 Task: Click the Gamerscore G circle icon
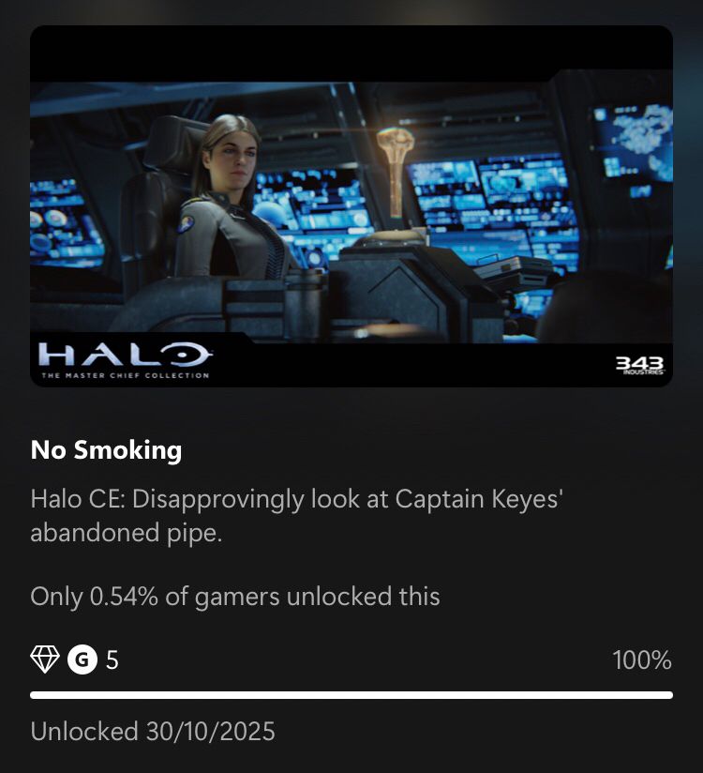coord(82,659)
